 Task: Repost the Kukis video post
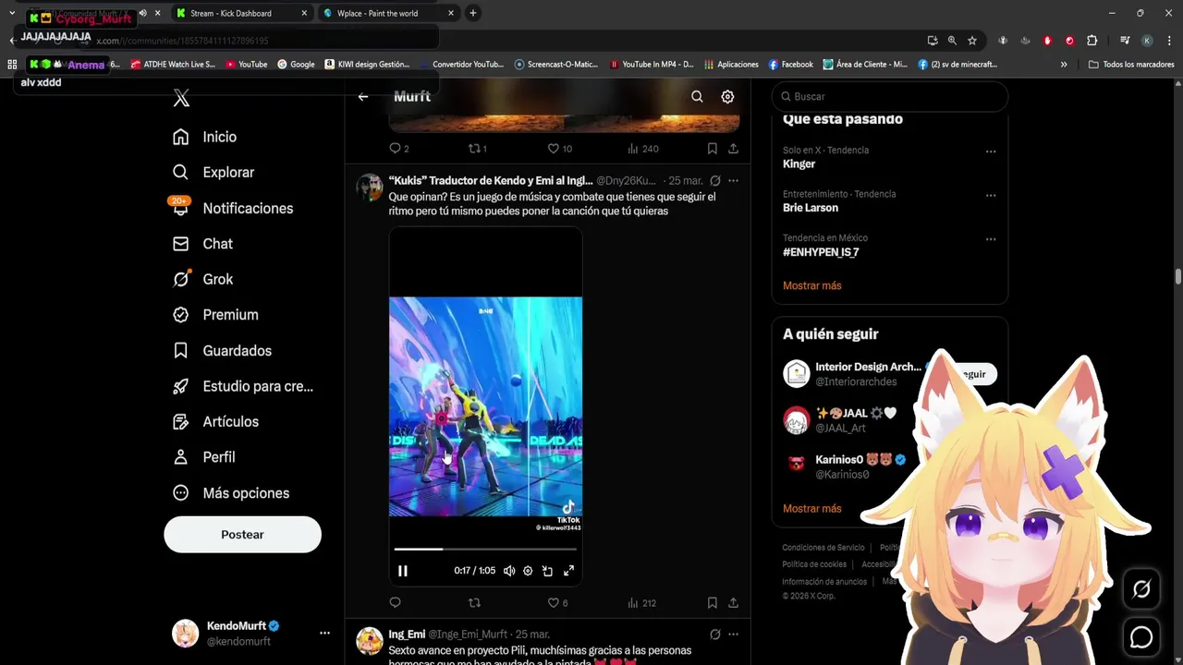pyautogui.click(x=474, y=603)
